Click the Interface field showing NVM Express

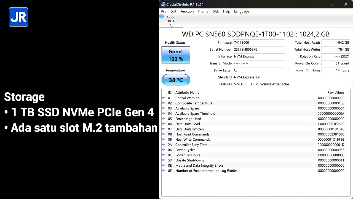click(x=259, y=56)
